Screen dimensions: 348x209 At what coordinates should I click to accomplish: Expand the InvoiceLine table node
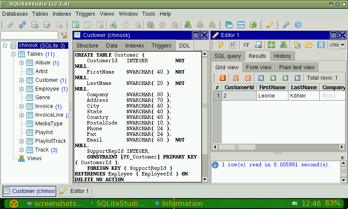point(21,115)
